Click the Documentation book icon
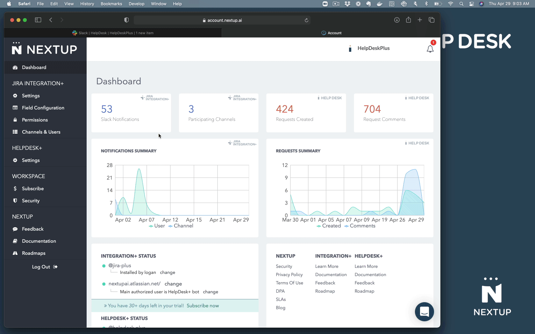 tap(15, 241)
